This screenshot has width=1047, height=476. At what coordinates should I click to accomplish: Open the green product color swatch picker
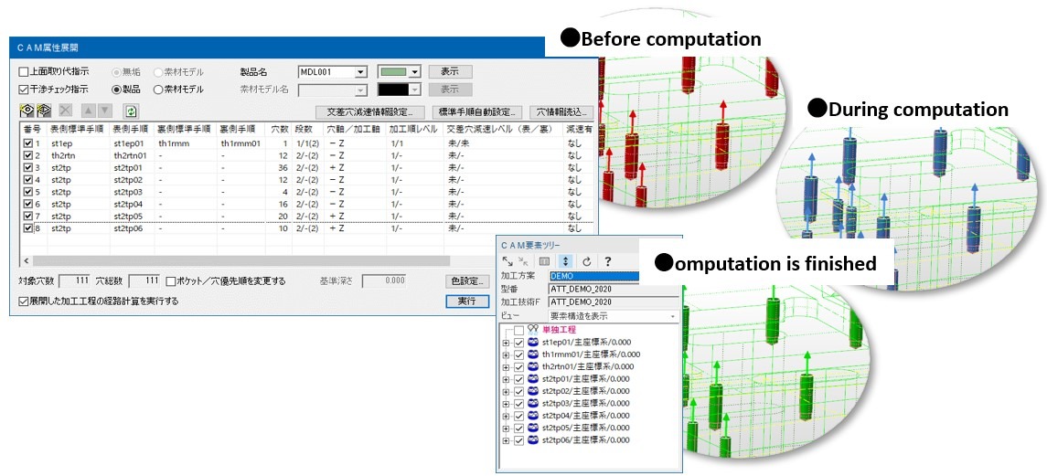[x=414, y=71]
